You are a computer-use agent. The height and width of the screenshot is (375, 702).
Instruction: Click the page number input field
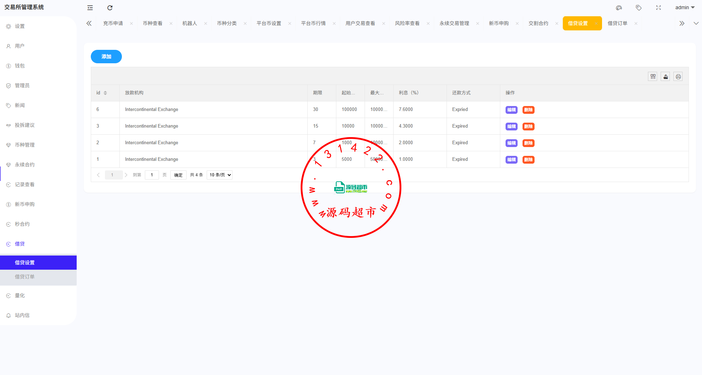tap(152, 175)
